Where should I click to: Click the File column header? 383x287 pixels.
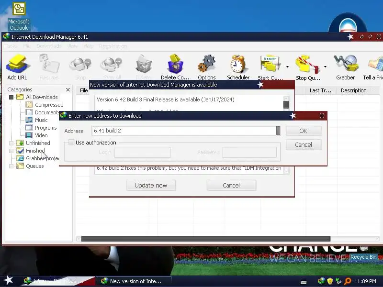pyautogui.click(x=84, y=90)
